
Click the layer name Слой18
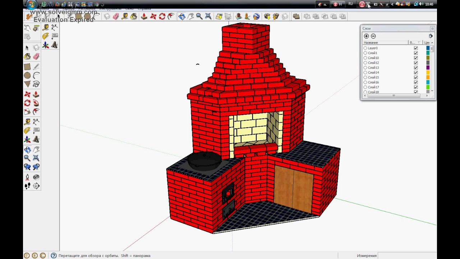tap(373, 92)
